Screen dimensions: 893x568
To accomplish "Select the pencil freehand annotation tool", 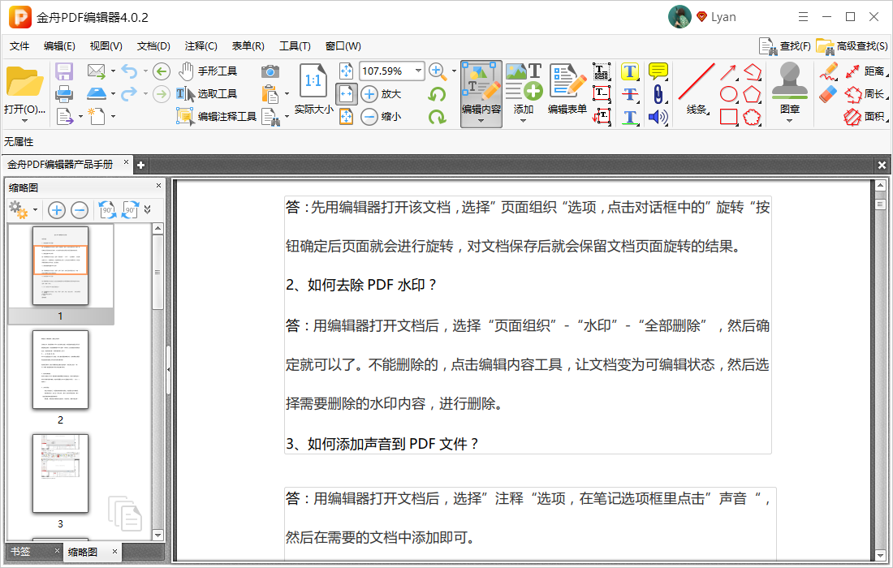I will (830, 71).
